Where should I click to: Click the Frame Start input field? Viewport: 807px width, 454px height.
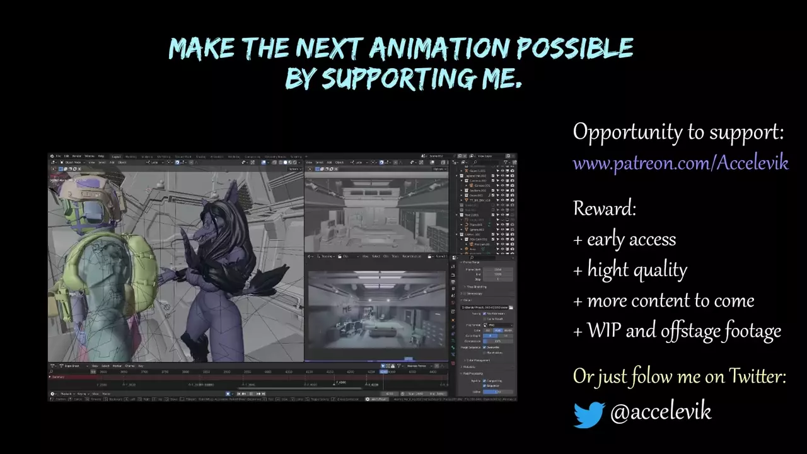[498, 269]
